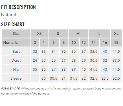This screenshot has height=106, width=123.
Task: Click the Sleeve row label
Action: (x=16, y=78)
